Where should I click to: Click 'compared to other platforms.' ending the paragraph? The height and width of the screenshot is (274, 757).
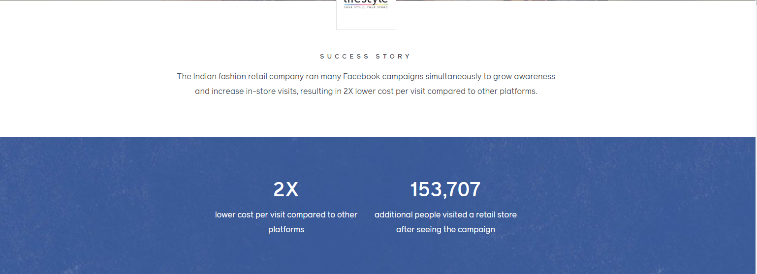(x=482, y=91)
